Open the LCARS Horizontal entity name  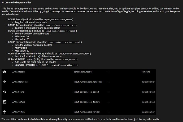20,82
